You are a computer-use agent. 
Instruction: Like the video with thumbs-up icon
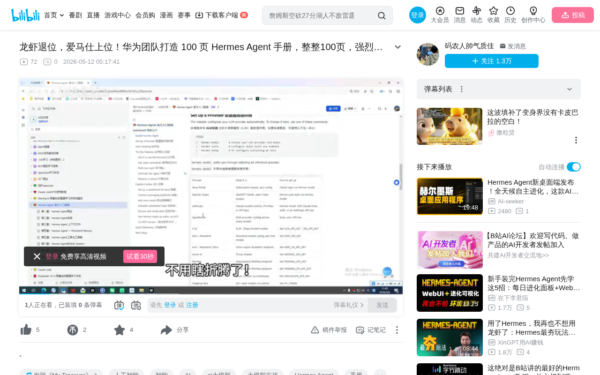26,330
